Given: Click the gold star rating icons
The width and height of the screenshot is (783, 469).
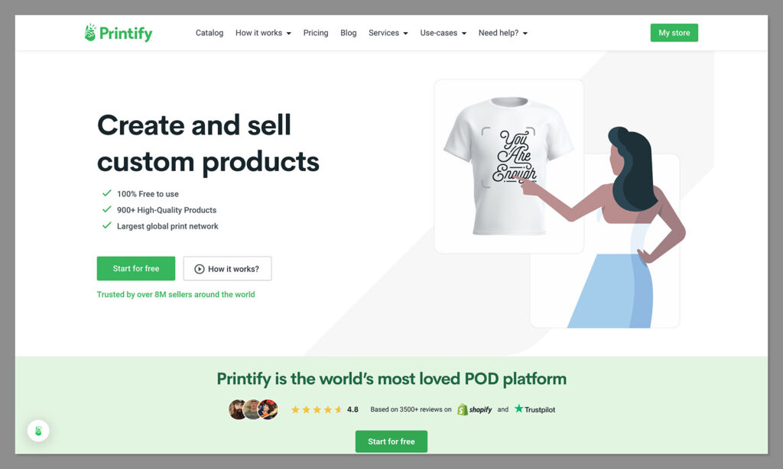Looking at the screenshot, I should [x=317, y=409].
